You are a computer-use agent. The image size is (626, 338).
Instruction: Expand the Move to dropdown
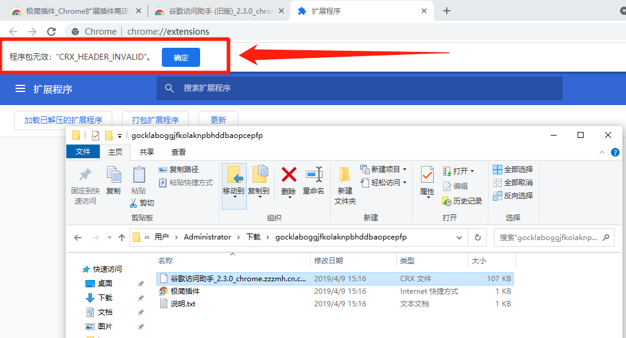pyautogui.click(x=234, y=198)
